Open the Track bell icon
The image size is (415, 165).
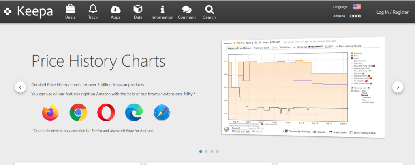93,9
